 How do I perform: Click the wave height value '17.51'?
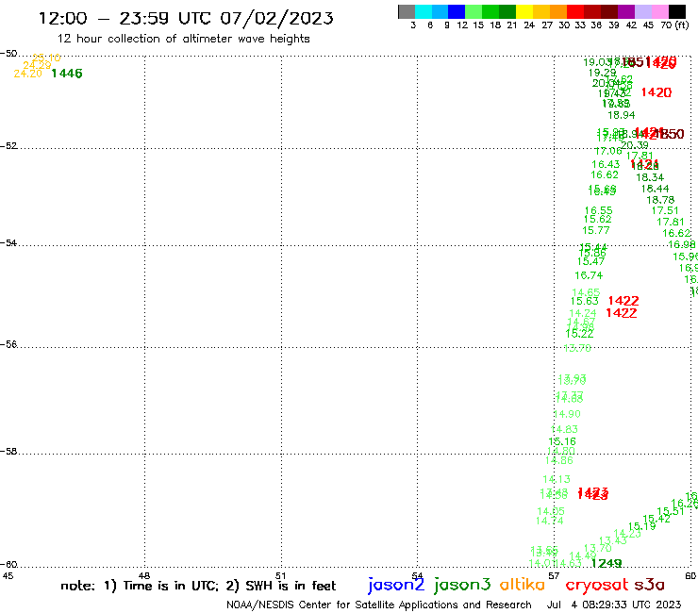[665, 210]
